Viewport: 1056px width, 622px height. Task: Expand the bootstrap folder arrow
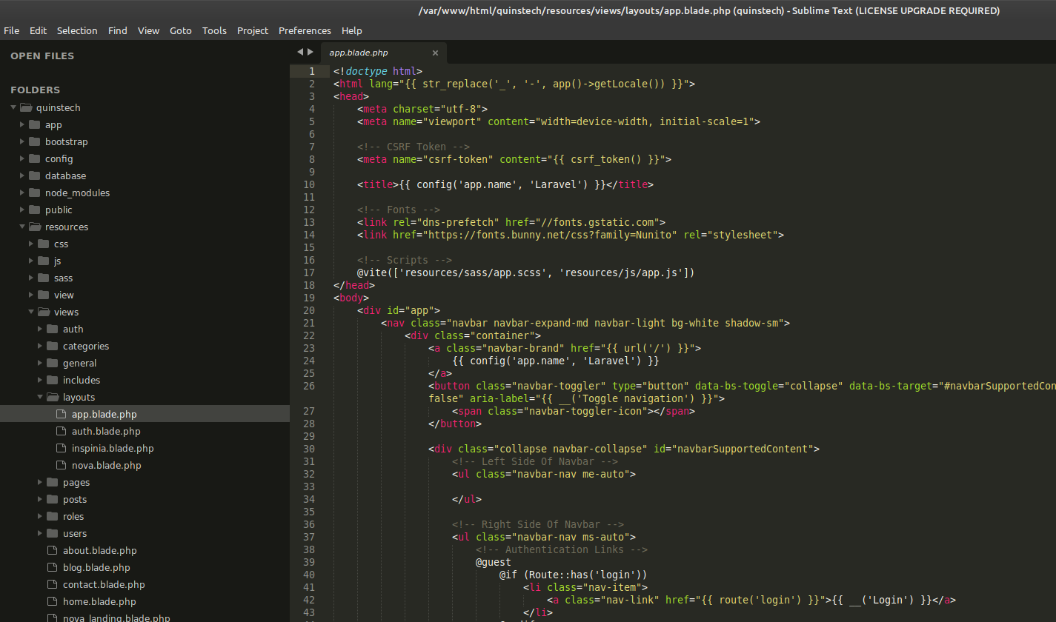[x=22, y=141]
